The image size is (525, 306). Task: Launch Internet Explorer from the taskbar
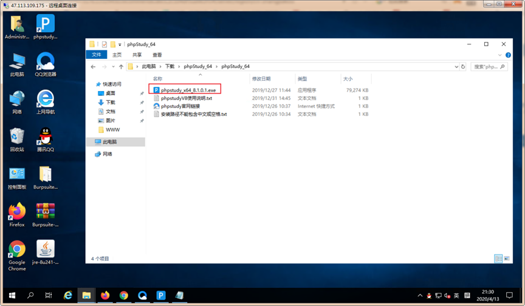pyautogui.click(x=68, y=295)
